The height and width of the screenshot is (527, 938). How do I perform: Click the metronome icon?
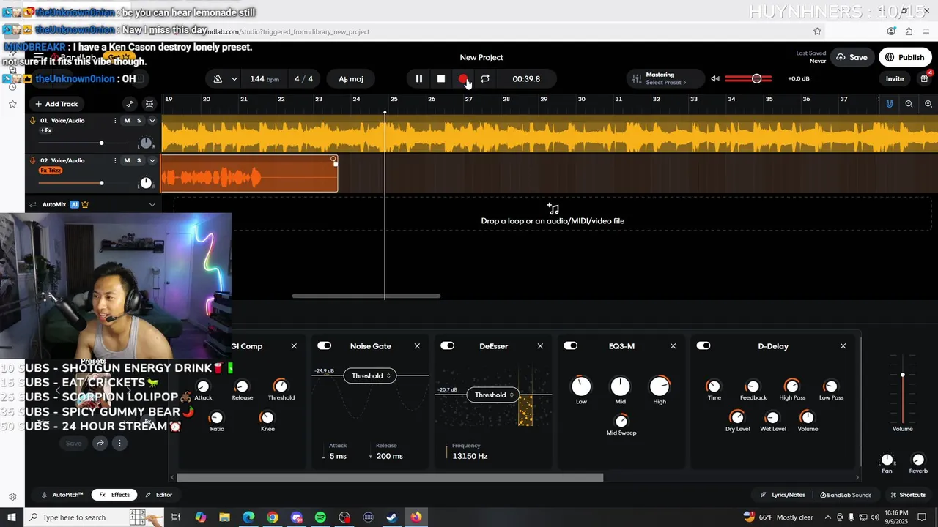tap(218, 79)
